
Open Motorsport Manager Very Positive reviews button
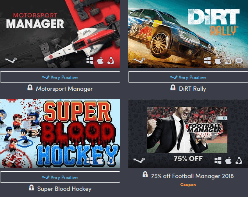(60, 77)
